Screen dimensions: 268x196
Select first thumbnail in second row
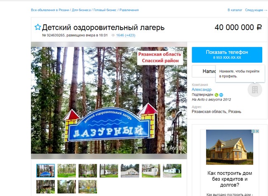click(45, 187)
